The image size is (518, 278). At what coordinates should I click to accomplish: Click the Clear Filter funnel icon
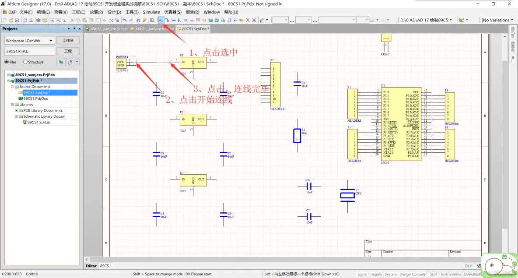point(117,20)
